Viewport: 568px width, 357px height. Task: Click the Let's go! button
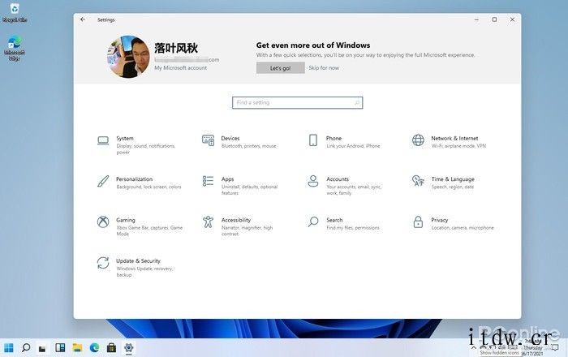click(280, 68)
